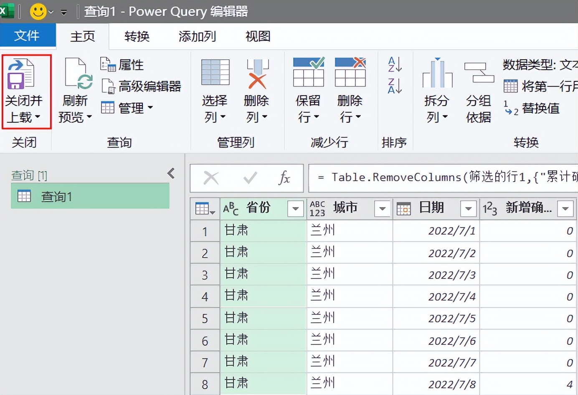Open the 日期 column filter dropdown
The image size is (578, 395).
coord(468,208)
